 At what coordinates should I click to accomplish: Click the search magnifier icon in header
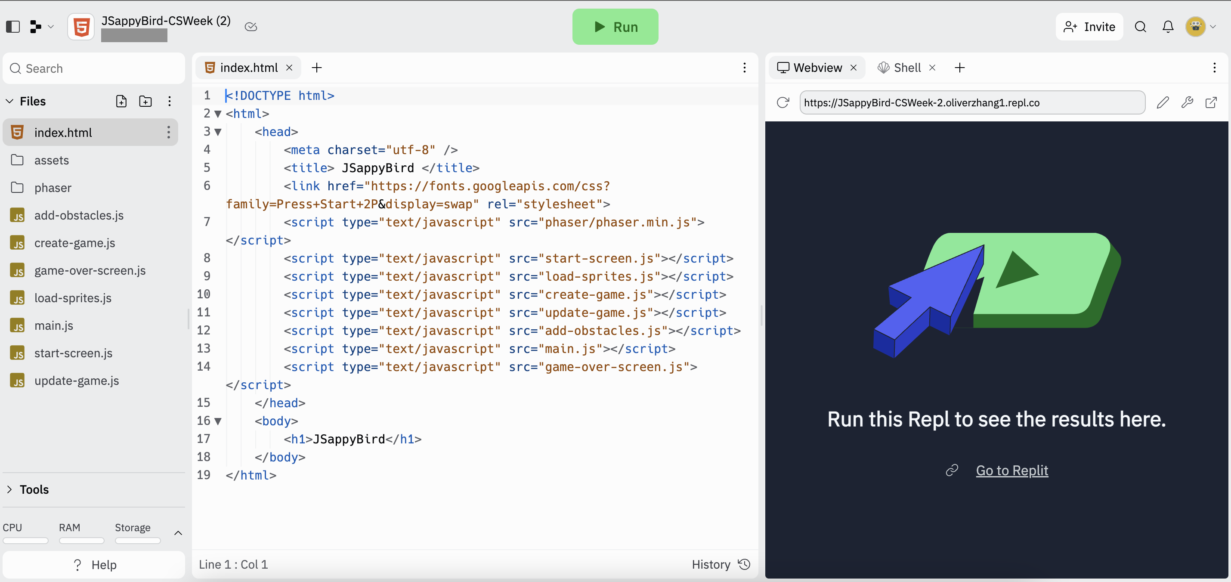click(x=1141, y=27)
